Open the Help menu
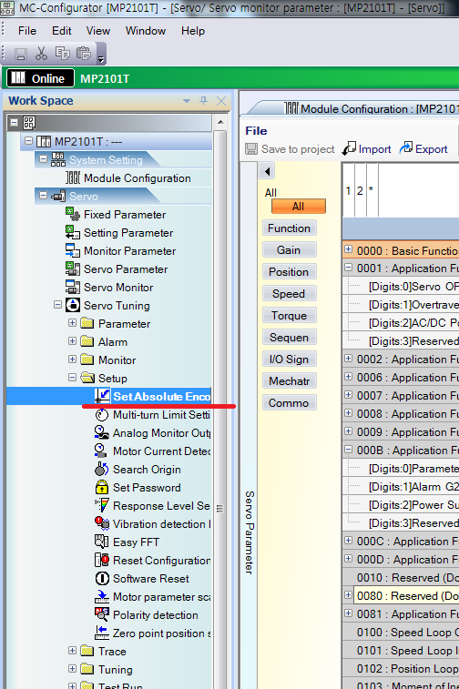 pos(193,31)
